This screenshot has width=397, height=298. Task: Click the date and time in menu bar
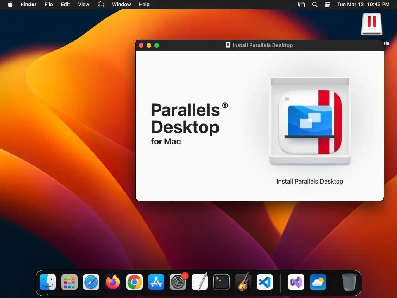coord(363,4)
